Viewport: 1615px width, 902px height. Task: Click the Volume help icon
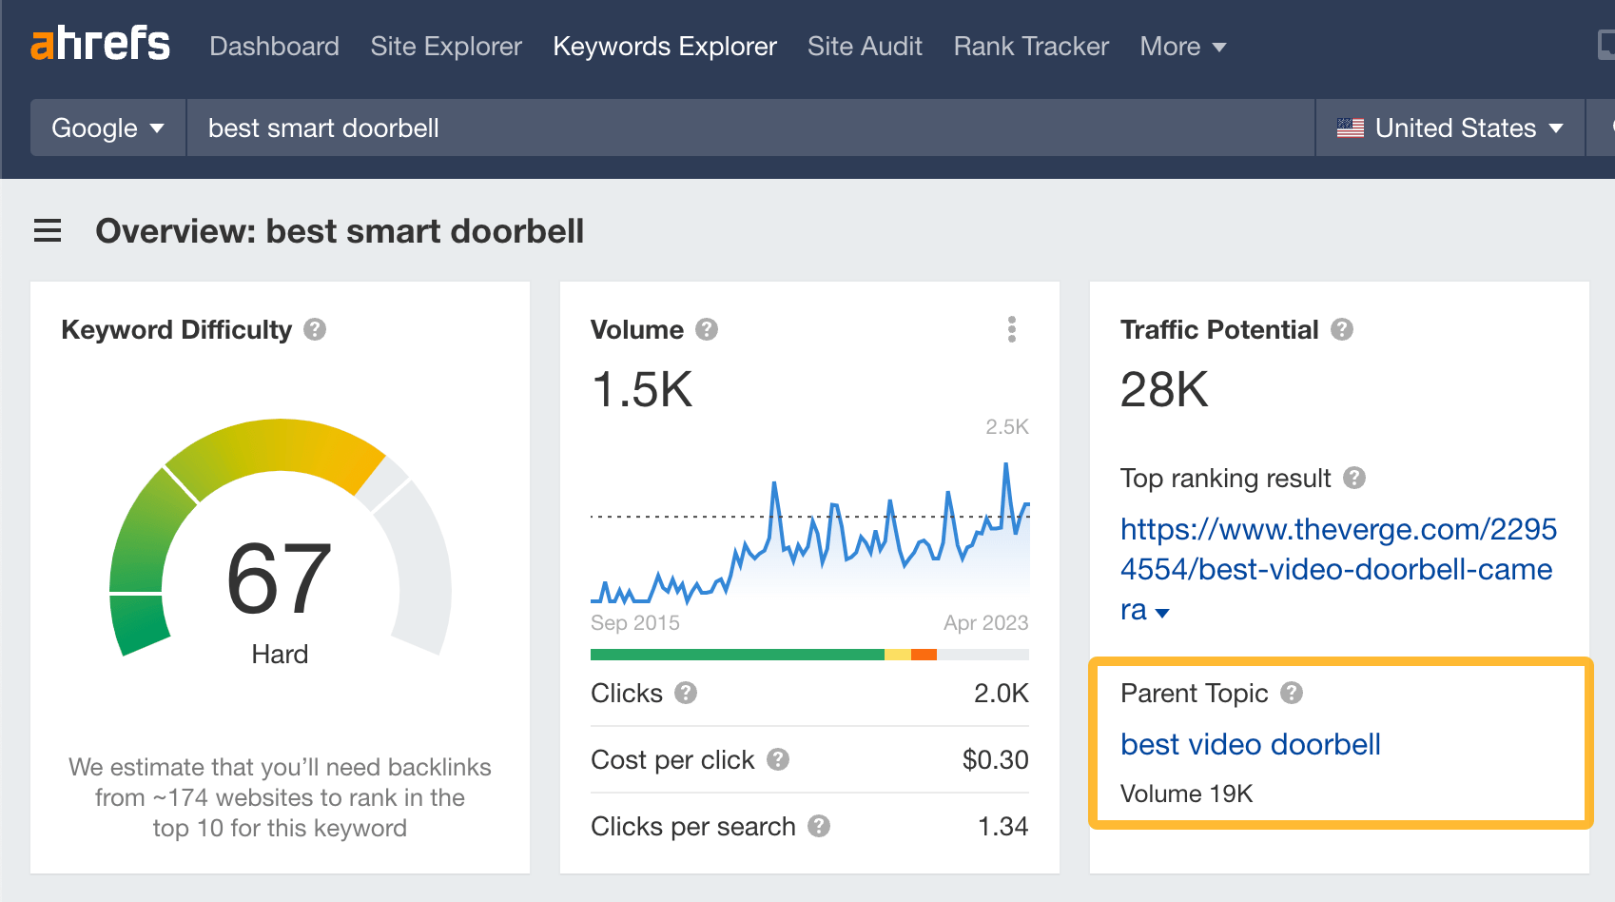coord(706,330)
